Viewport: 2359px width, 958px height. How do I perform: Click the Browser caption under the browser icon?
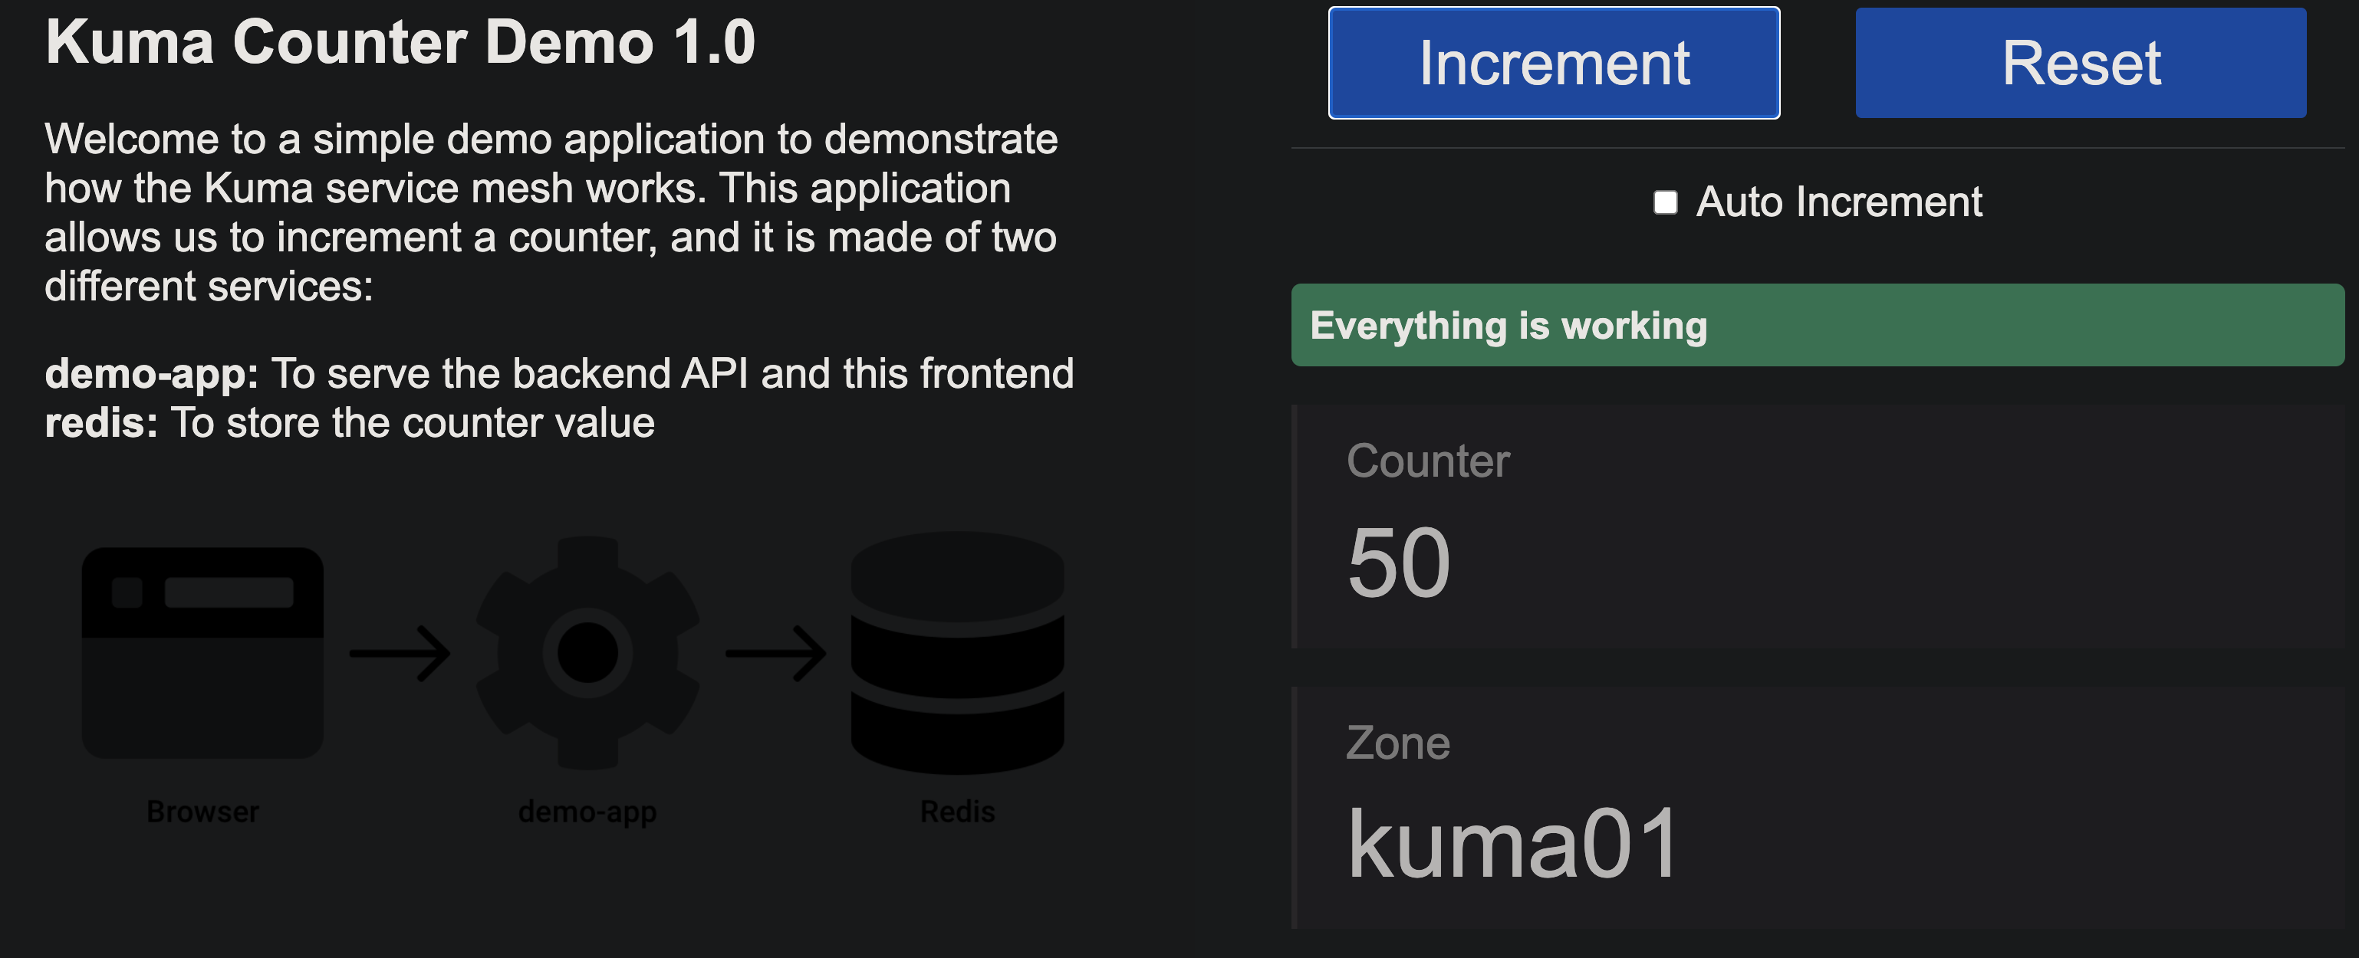[202, 811]
